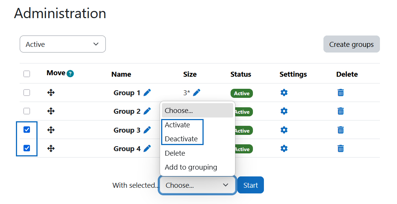Click the Group 4 name text

pyautogui.click(x=127, y=148)
